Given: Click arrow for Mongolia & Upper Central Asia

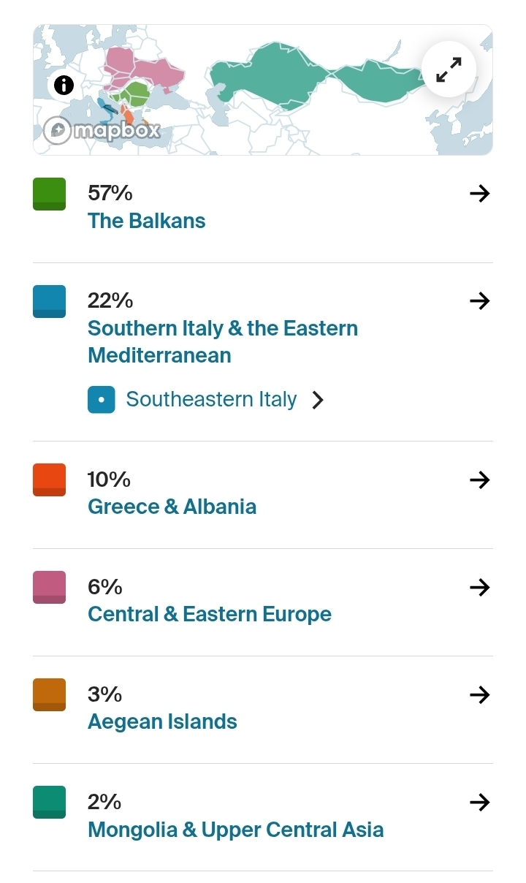Looking at the screenshot, I should [479, 803].
